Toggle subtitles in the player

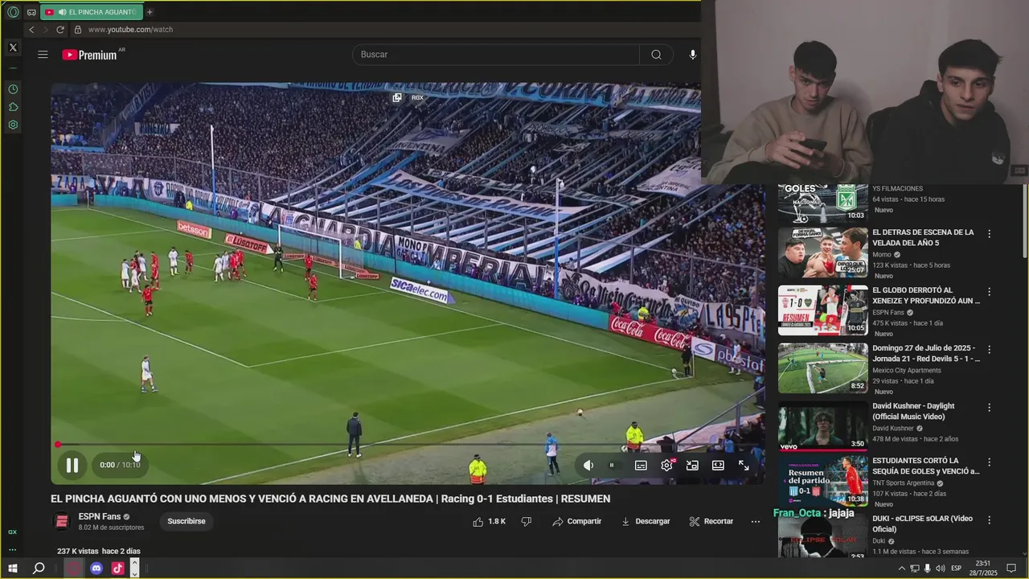641,465
